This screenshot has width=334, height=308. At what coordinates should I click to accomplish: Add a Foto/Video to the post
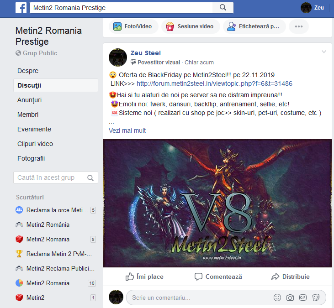coord(133,26)
